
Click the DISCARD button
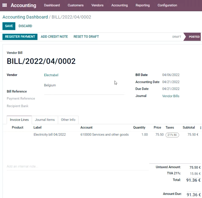click(x=26, y=26)
